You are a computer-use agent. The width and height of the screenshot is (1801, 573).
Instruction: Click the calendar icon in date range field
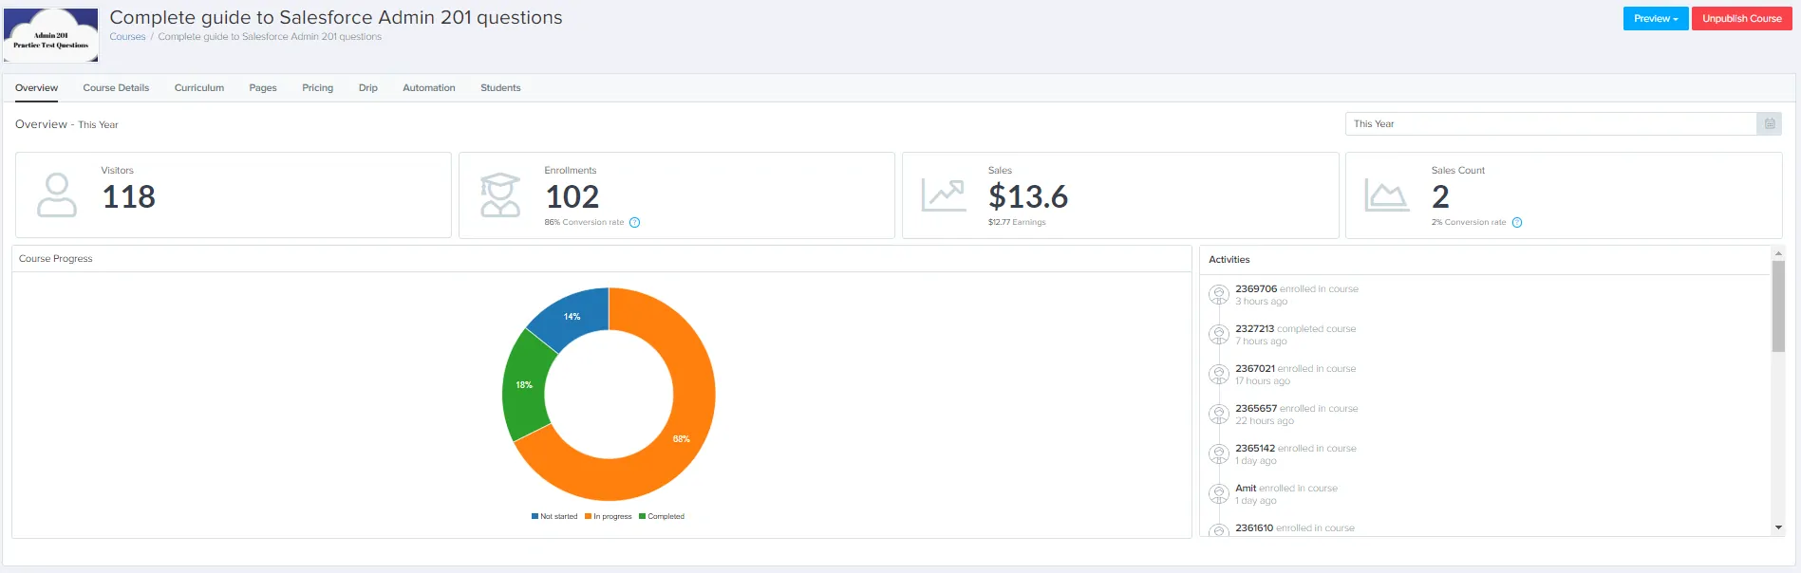1770,124
